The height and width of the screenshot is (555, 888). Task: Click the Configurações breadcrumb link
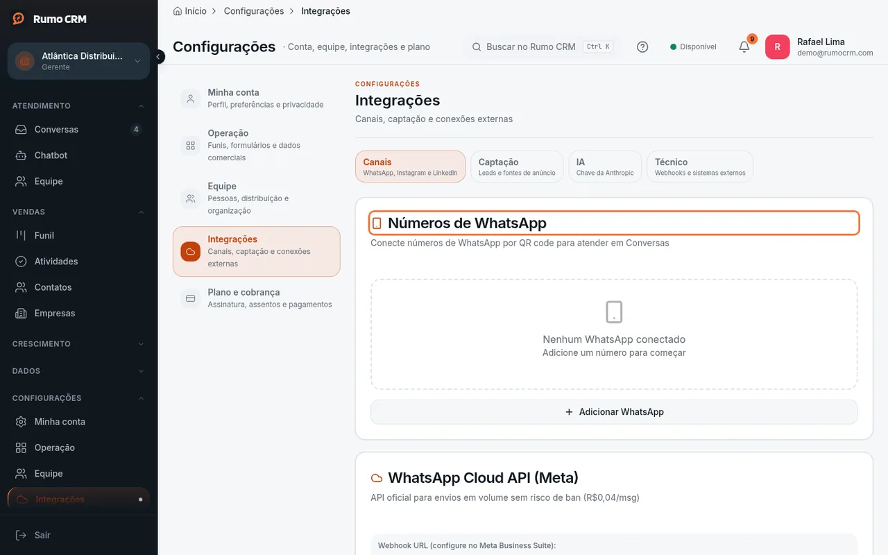point(254,11)
